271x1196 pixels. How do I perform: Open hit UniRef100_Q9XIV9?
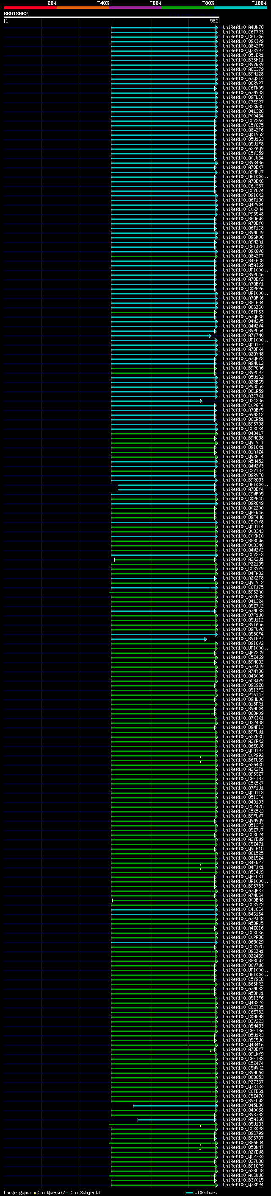(243, 41)
